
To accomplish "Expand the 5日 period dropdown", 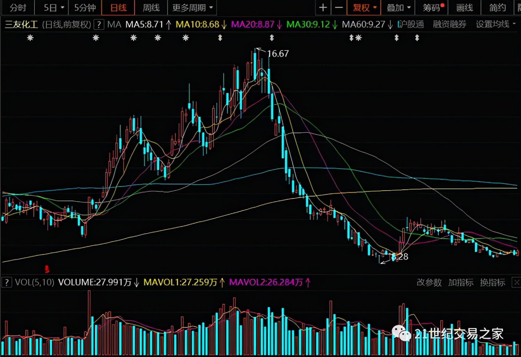I will (53, 8).
